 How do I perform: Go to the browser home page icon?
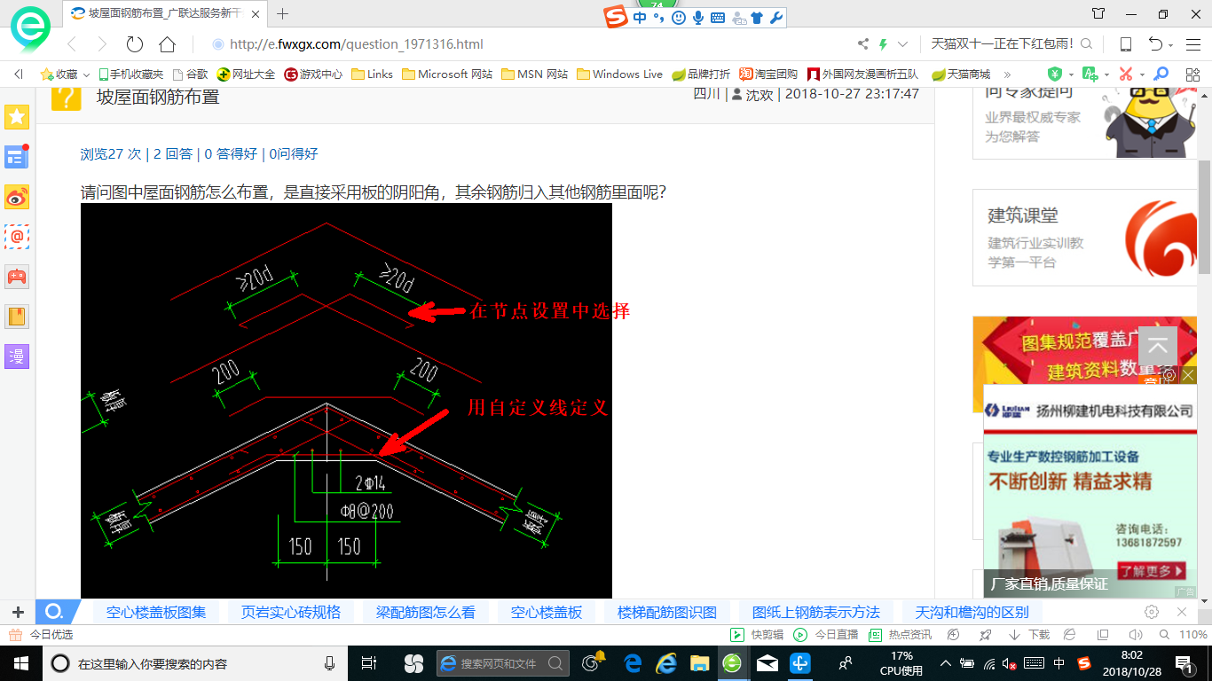tap(167, 44)
